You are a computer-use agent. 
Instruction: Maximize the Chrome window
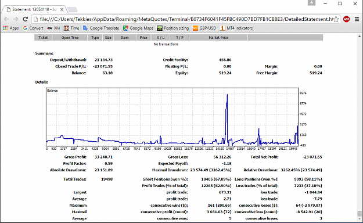340,3
